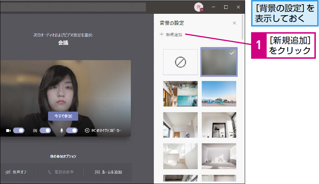
Task: Click the 次のオーディオおよびビデオ設定を選択 text
Action: click(63, 35)
